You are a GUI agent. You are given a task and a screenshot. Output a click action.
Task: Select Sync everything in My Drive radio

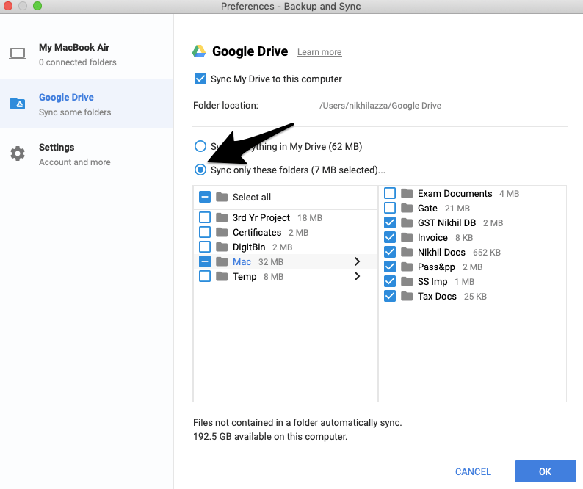tap(200, 146)
